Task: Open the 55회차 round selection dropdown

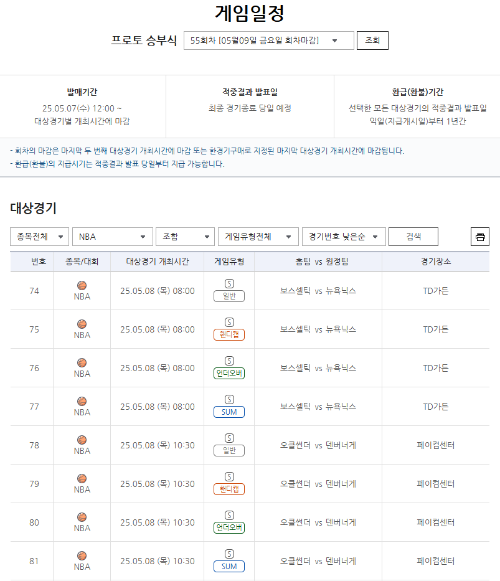Action: pos(268,40)
